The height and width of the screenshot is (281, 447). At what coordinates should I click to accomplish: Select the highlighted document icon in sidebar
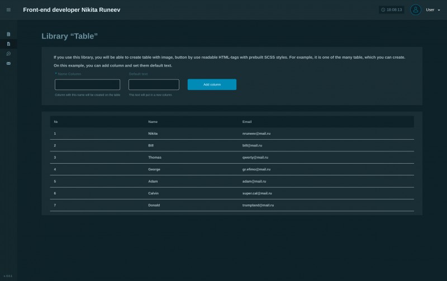tap(8, 44)
